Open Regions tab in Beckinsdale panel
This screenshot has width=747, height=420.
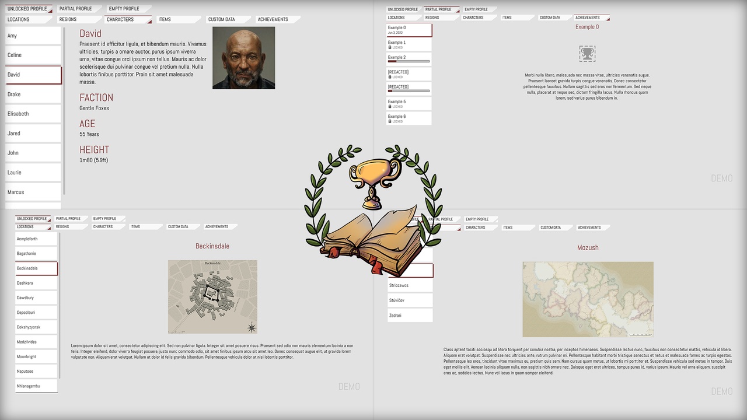click(x=71, y=226)
